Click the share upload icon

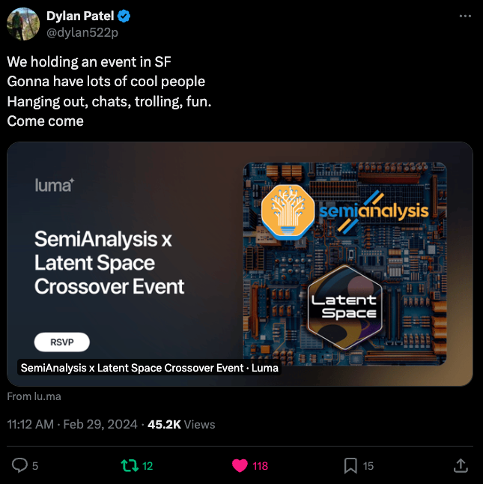[461, 465]
